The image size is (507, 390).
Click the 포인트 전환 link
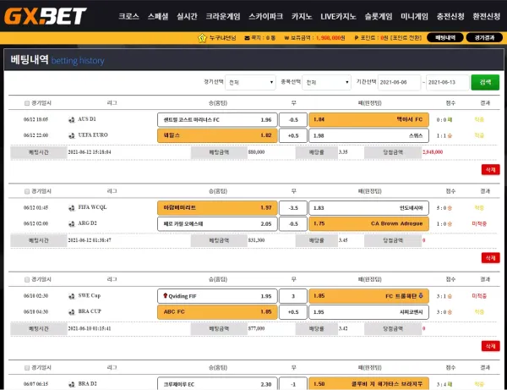pyautogui.click(x=406, y=38)
